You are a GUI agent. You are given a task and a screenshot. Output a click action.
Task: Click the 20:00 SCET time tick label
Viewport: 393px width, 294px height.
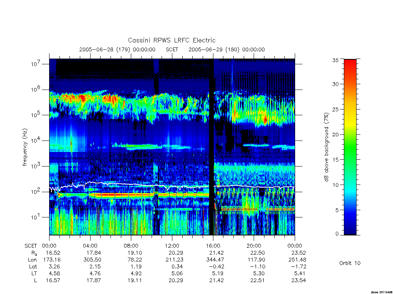(x=254, y=246)
